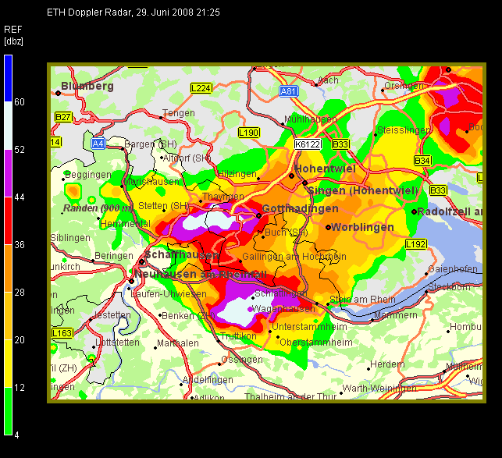Click the Marthalen place label
The image size is (502, 458).
coord(178,343)
